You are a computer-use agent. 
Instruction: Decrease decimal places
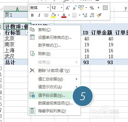tap(92, 15)
